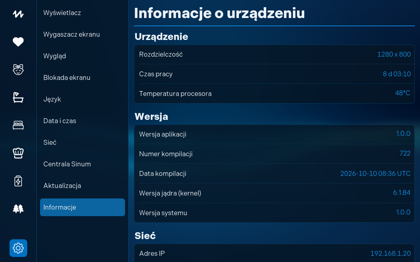Click the build number value 722
This screenshot has width=420, height=262.
tap(405, 153)
